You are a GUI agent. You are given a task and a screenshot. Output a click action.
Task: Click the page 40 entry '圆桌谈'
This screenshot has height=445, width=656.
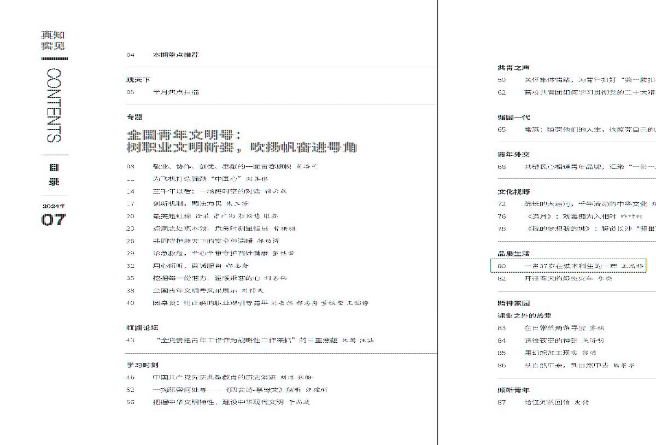247,303
